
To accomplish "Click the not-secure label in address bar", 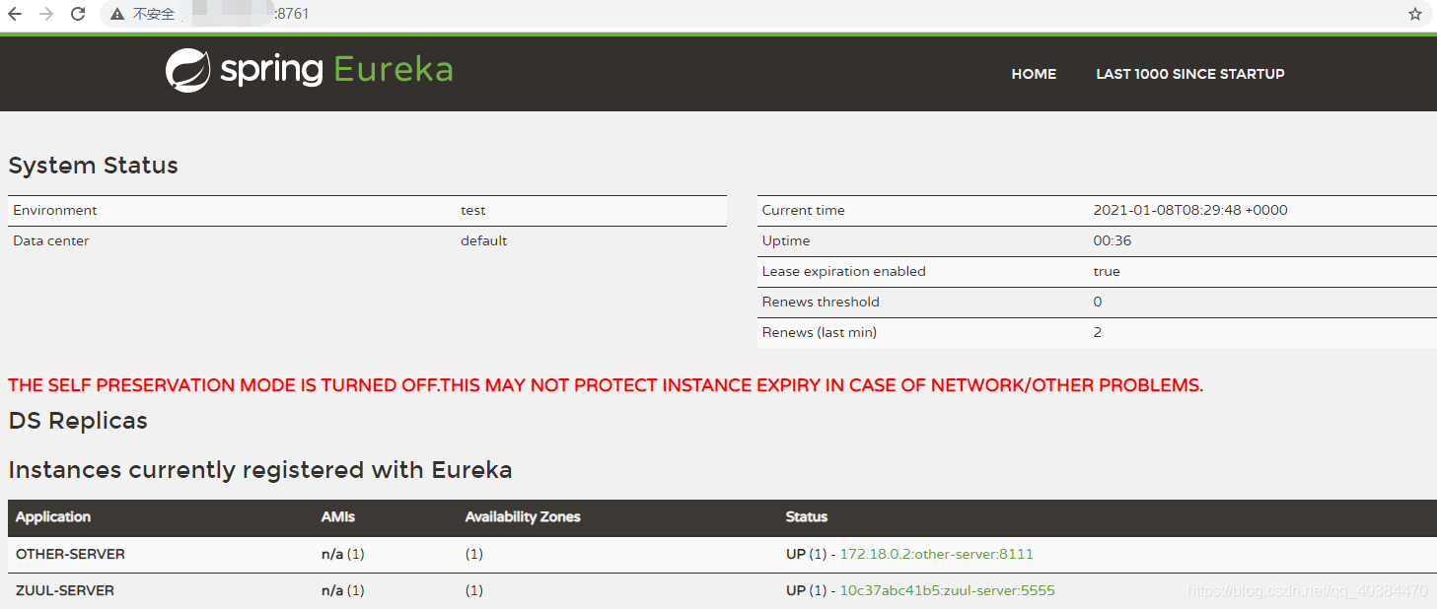I will tap(154, 15).
